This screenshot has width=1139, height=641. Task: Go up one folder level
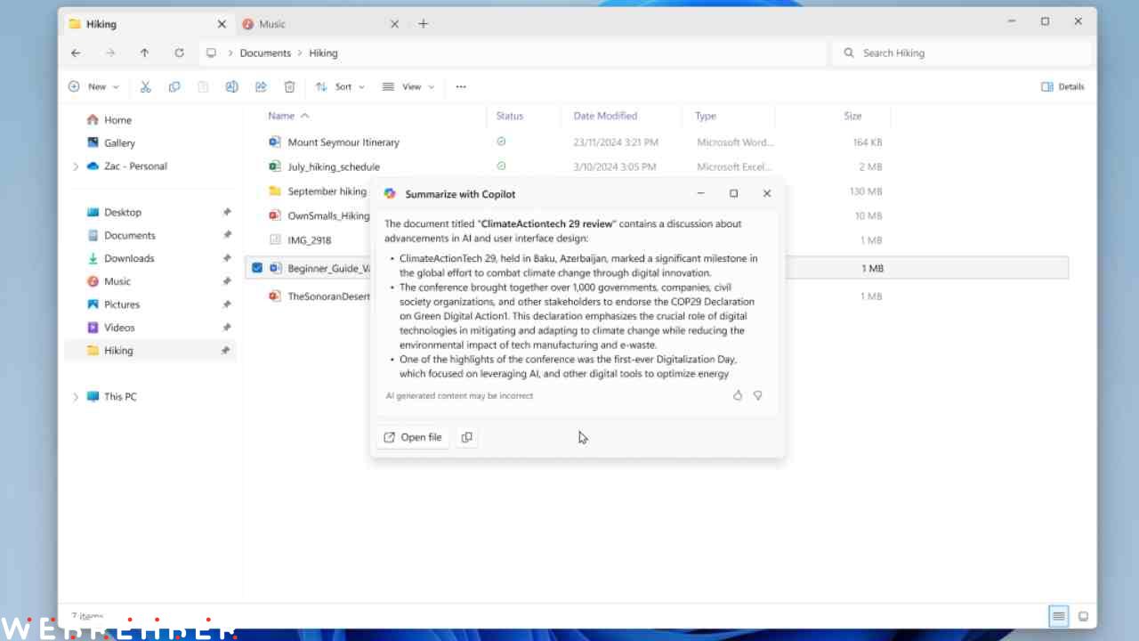click(x=144, y=53)
